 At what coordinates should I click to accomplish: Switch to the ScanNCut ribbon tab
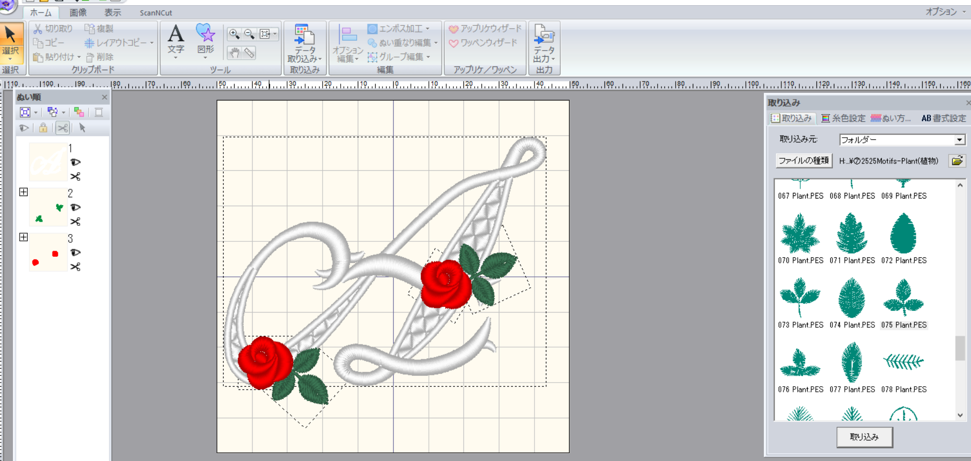tap(156, 13)
